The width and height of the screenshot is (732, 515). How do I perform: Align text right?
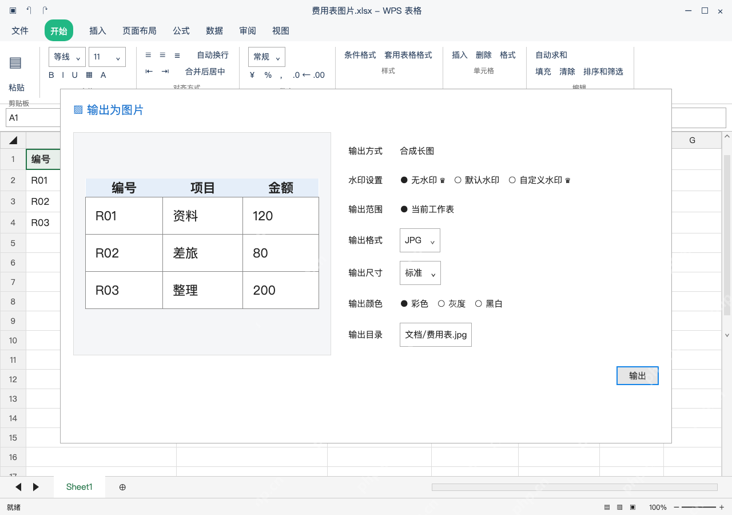pyautogui.click(x=177, y=55)
